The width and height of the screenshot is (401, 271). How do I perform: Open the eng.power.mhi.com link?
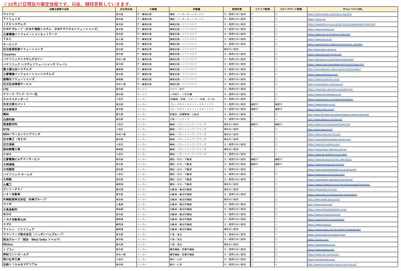coord(322,189)
